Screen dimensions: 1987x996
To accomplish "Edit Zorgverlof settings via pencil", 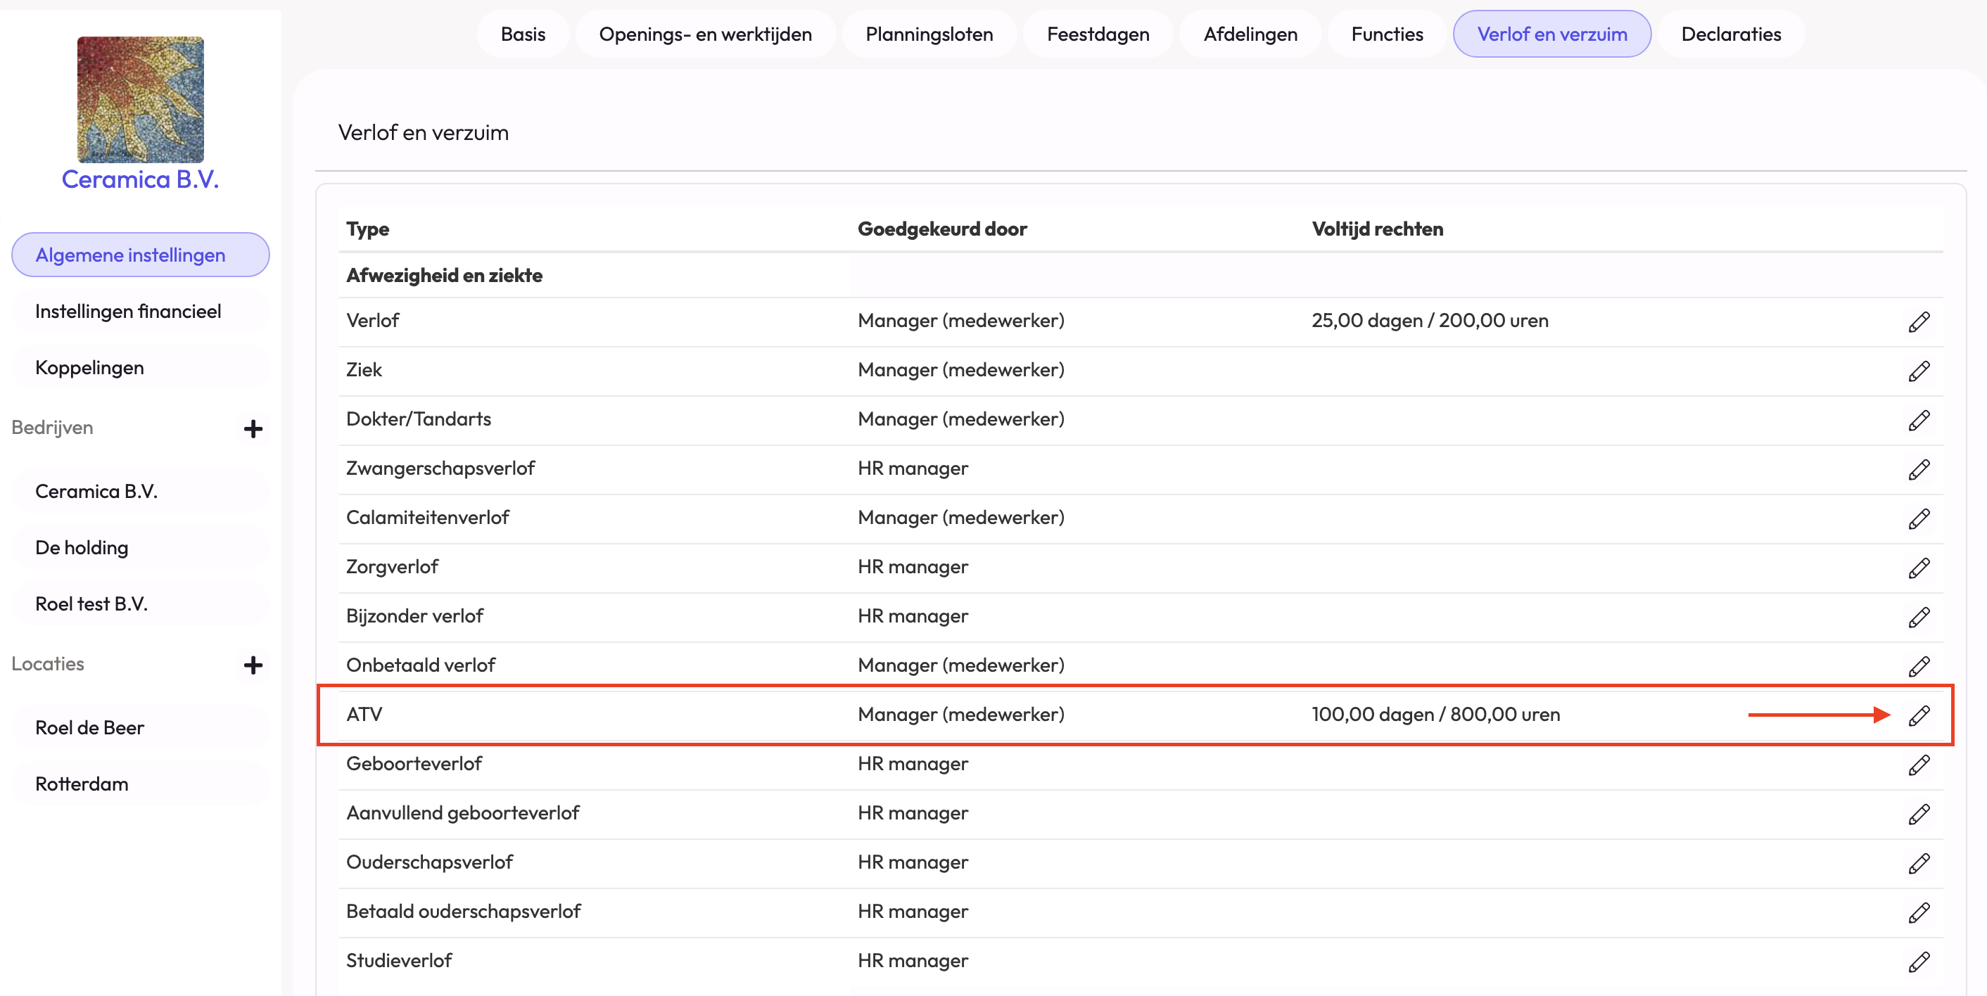I will (x=1918, y=568).
